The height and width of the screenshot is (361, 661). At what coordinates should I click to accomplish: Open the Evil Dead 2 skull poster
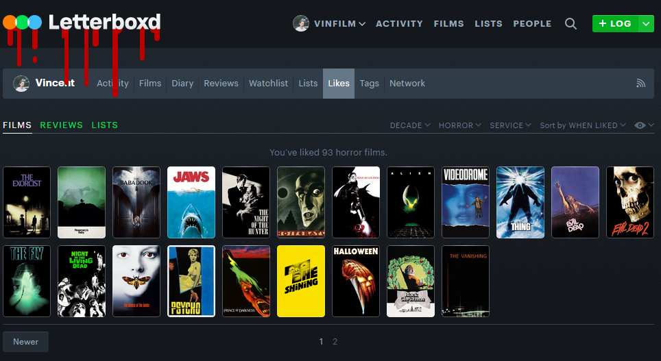click(x=630, y=202)
